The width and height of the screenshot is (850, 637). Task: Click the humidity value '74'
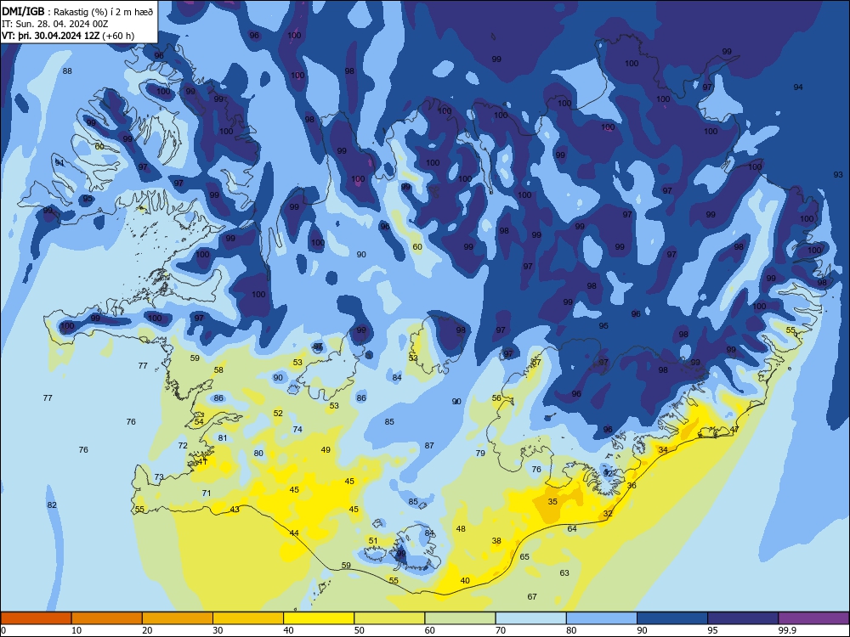pyautogui.click(x=297, y=430)
